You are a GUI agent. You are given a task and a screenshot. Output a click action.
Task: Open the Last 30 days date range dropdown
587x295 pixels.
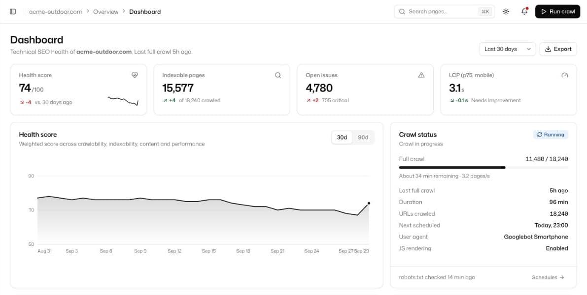pos(507,49)
